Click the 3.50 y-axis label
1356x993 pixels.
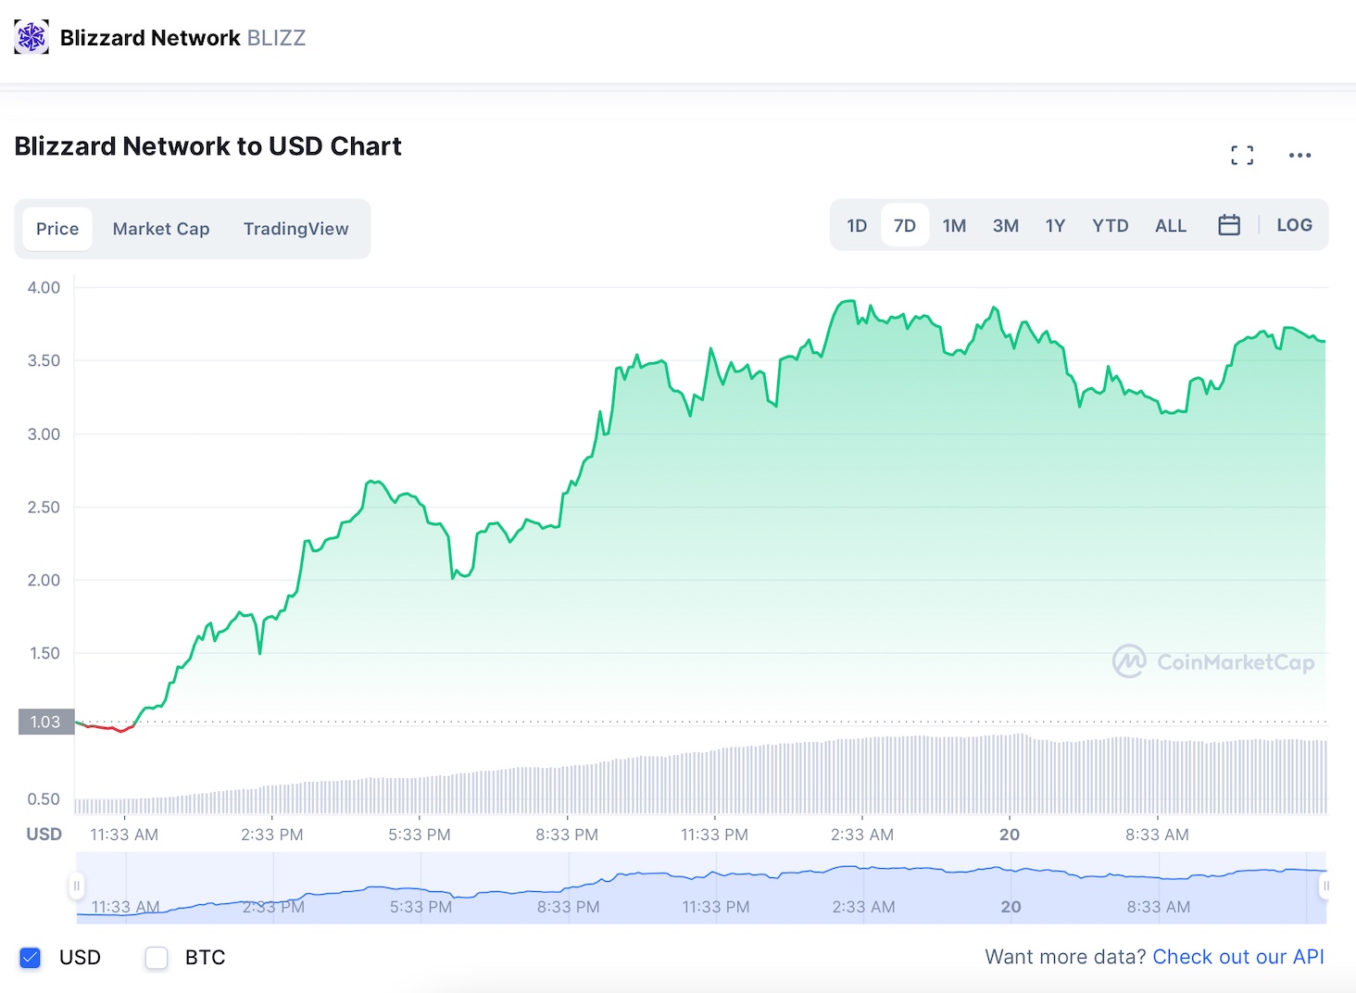click(44, 360)
